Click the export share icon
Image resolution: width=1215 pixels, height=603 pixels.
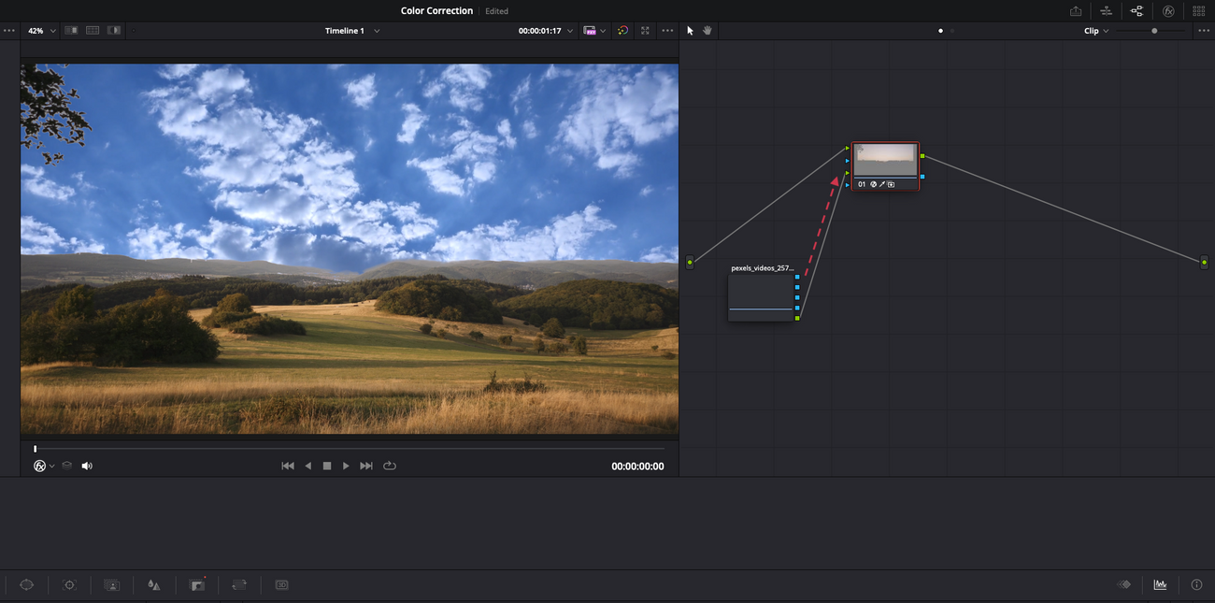pos(1076,11)
